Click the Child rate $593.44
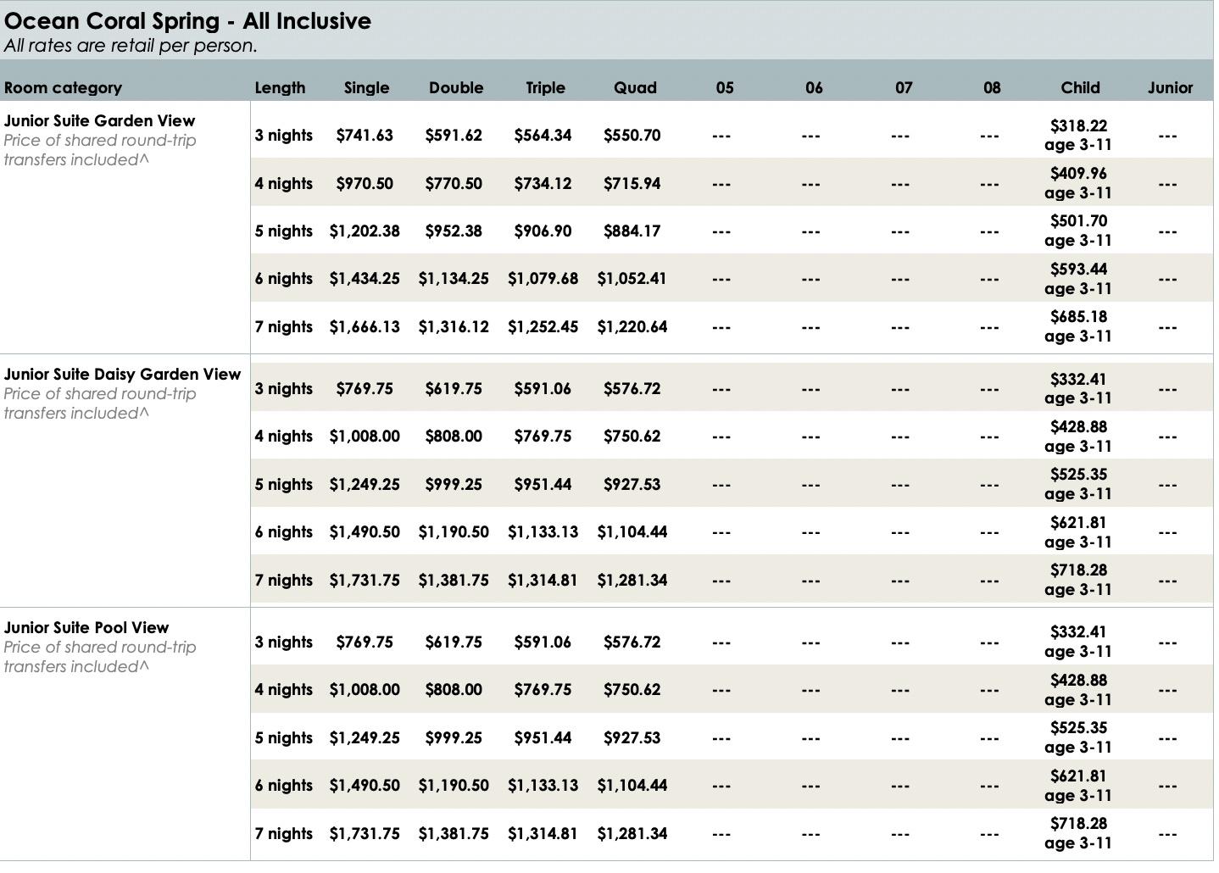The width and height of the screenshot is (1219, 873). tap(1078, 270)
